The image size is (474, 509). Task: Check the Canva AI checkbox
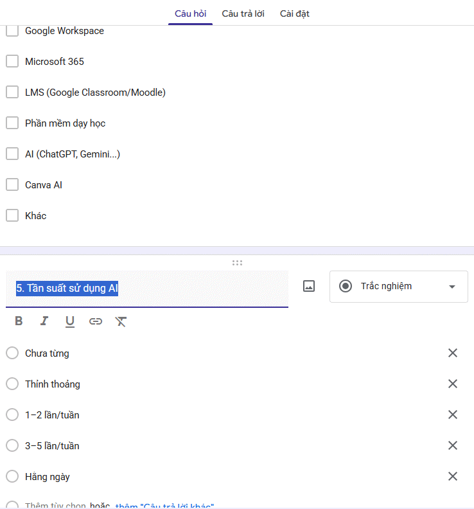12,184
